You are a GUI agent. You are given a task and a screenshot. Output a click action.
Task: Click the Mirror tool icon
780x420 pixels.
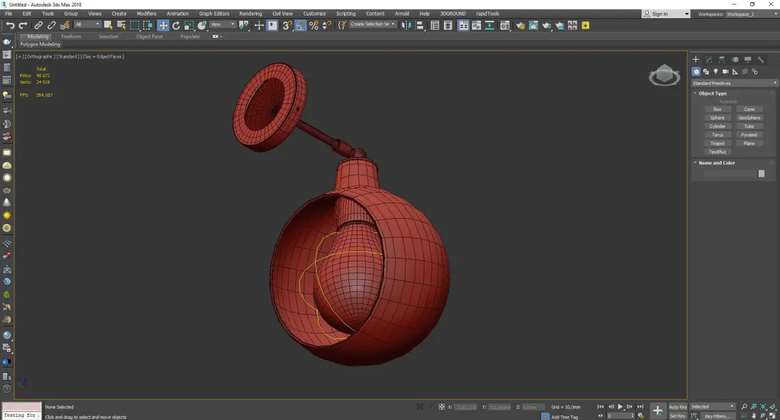(406, 25)
